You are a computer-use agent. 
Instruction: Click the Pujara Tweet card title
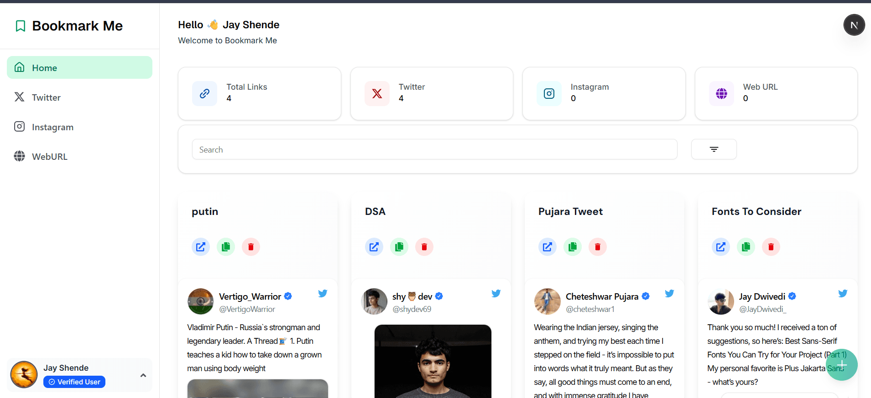tap(570, 212)
